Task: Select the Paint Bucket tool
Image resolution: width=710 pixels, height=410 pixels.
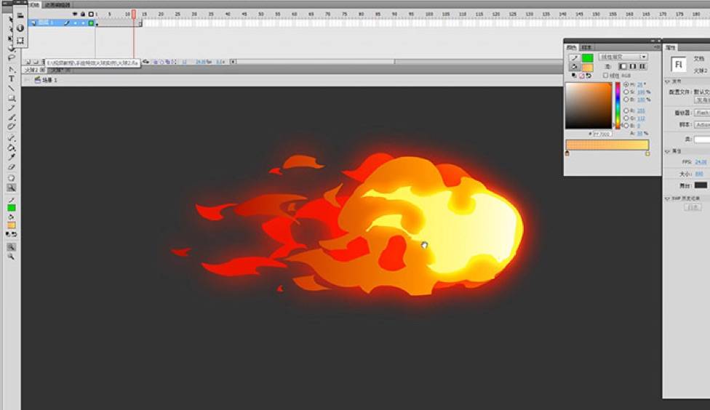Action: [12, 148]
